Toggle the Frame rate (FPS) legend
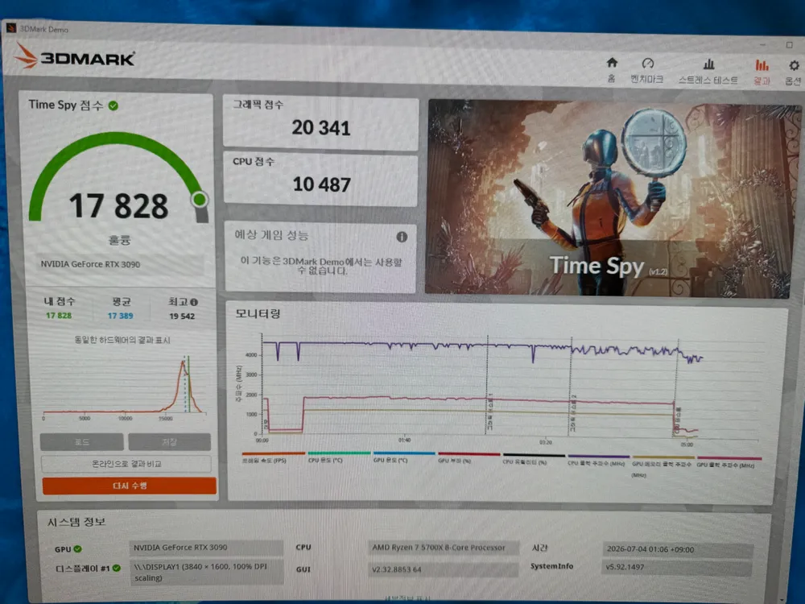The image size is (805, 604). pyautogui.click(x=273, y=457)
